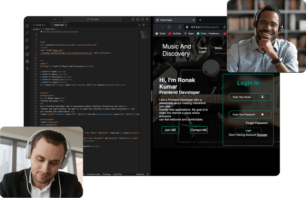Go forward with VS Code navigation arrow

coord(59,19)
